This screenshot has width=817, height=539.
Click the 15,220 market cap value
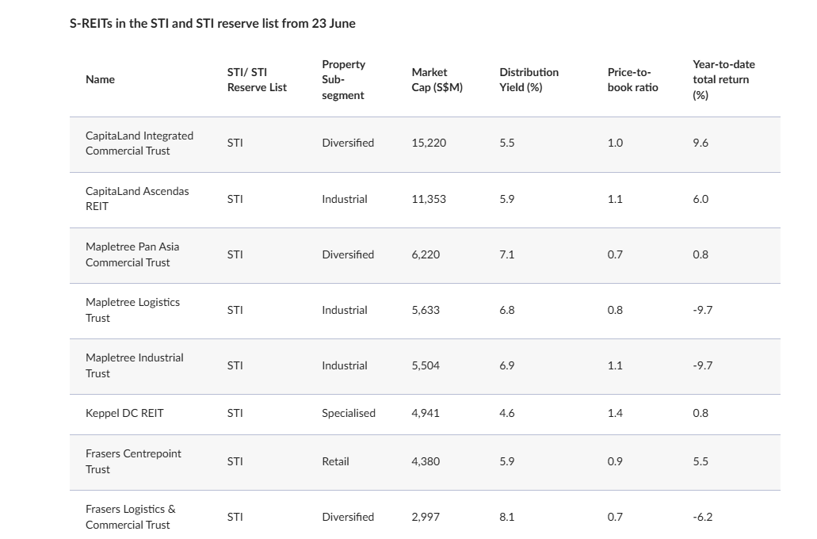[x=429, y=143]
